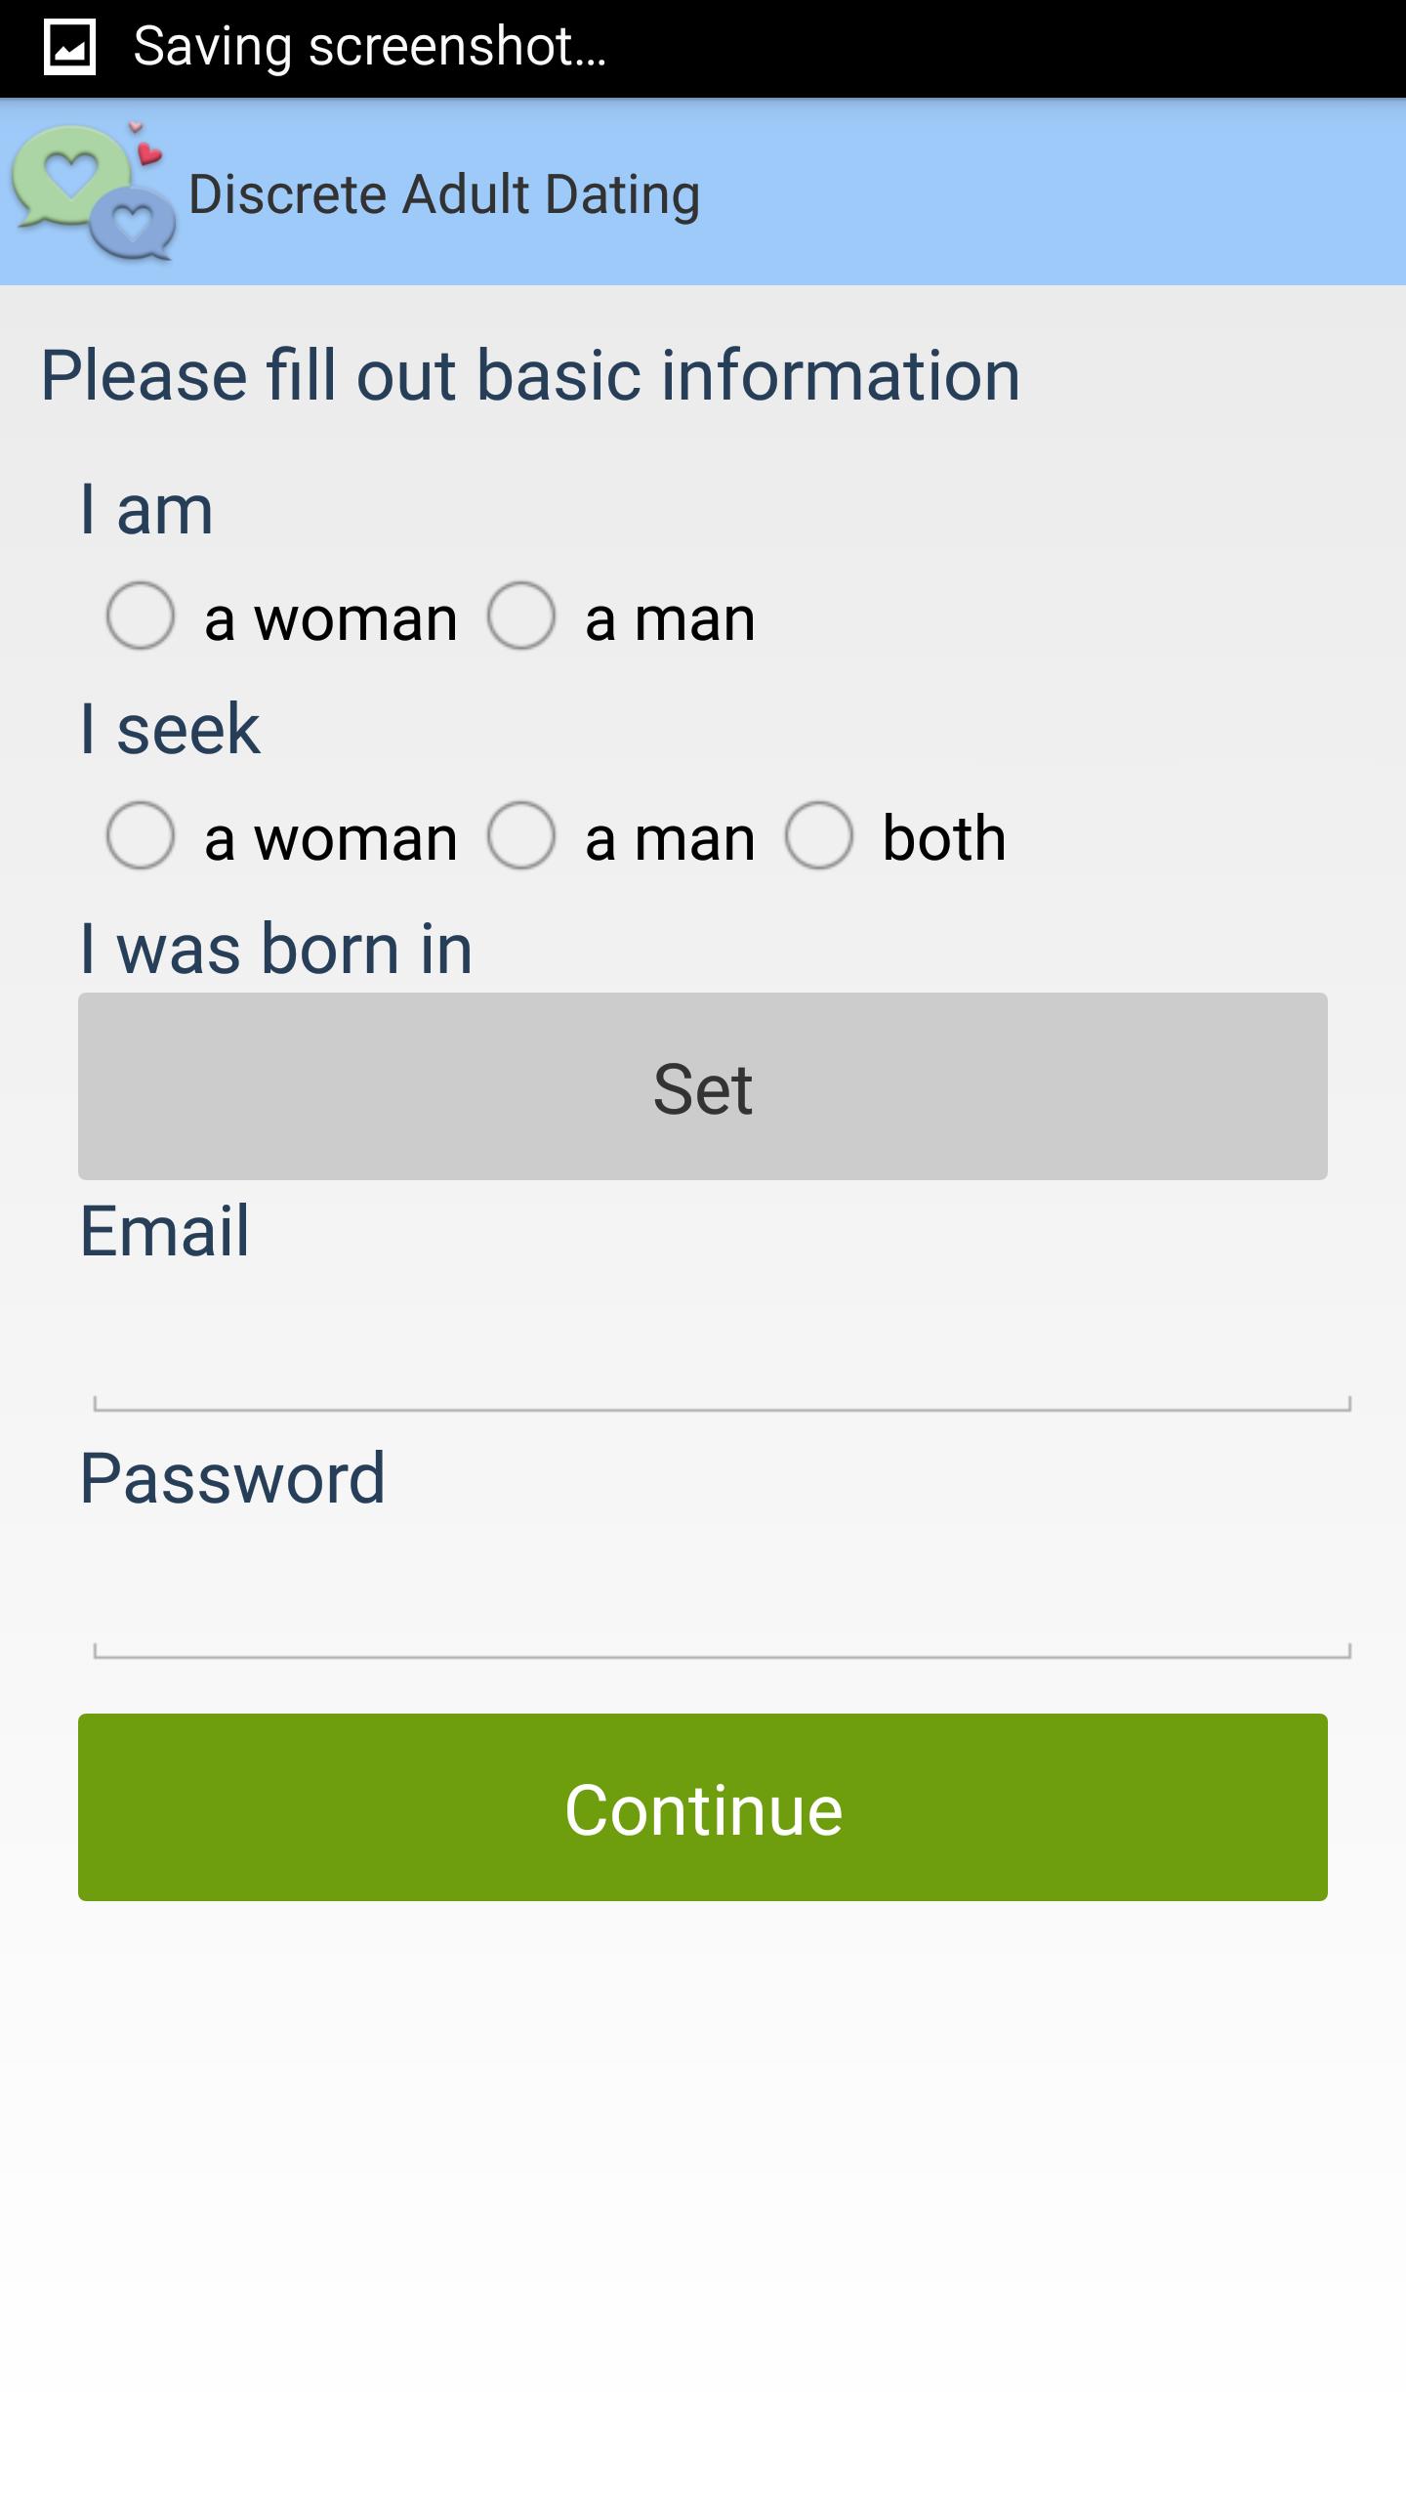Viewport: 1406px width, 2501px height.
Task: Click the "Email" field label
Action: pos(164,1230)
